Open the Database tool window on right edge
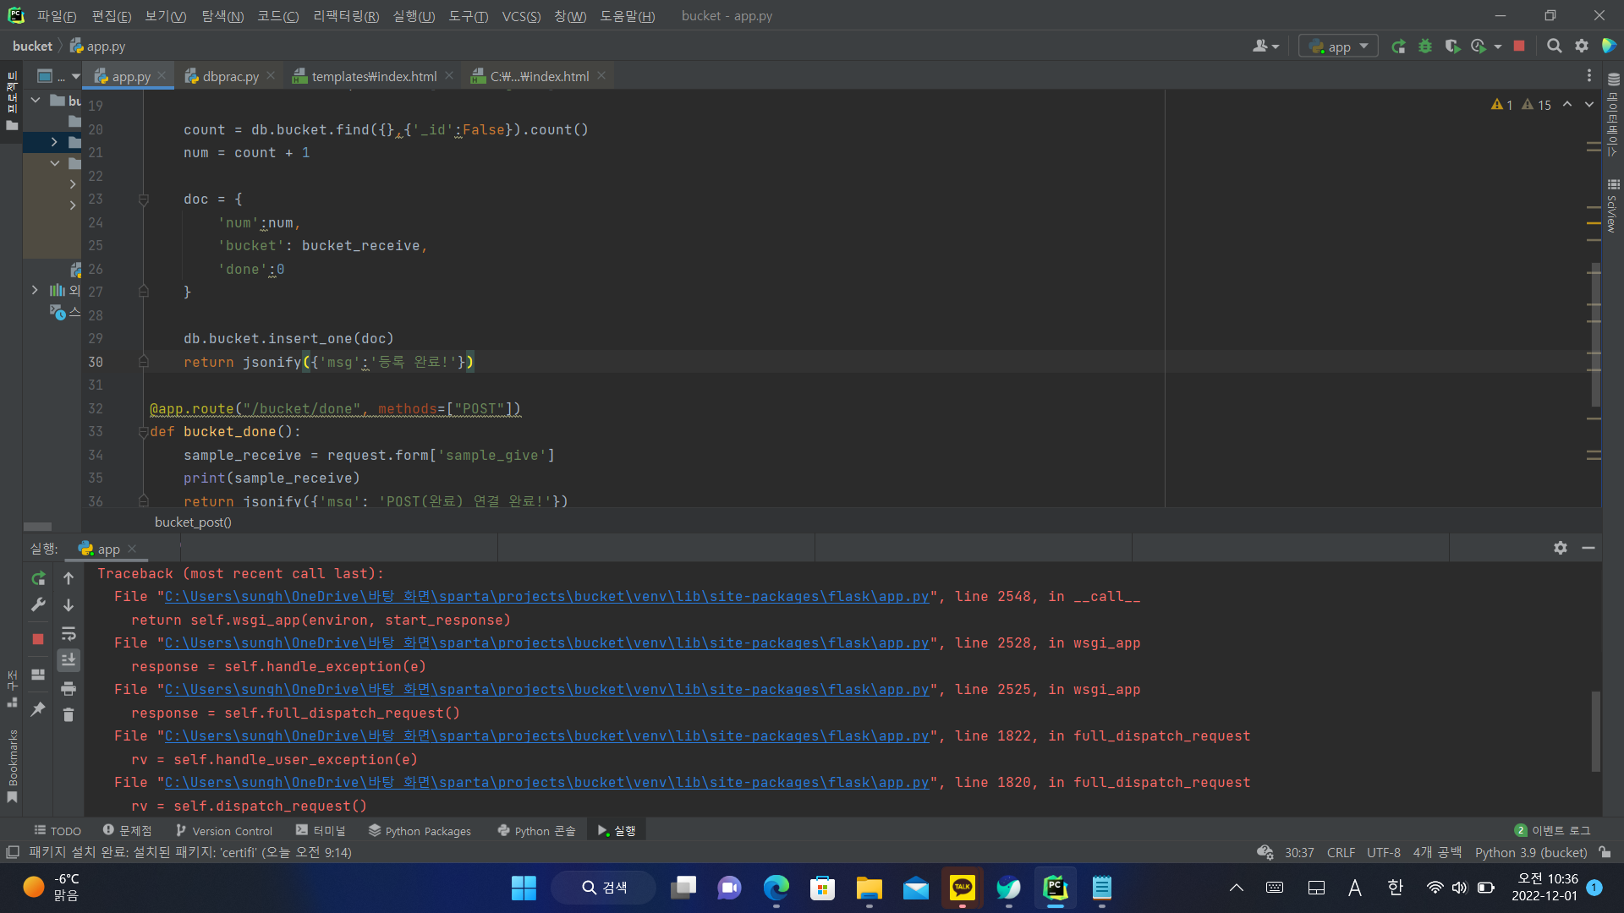 click(1613, 115)
